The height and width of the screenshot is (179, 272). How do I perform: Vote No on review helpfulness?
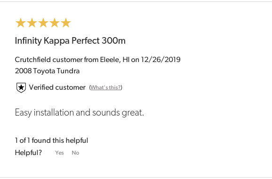tap(75, 153)
